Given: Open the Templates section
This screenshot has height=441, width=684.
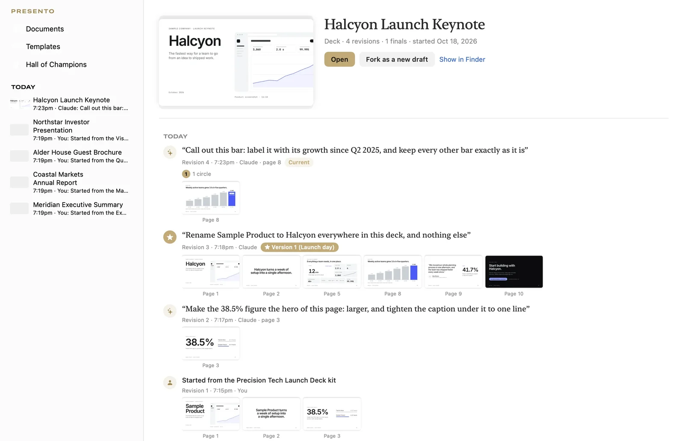Looking at the screenshot, I should [x=43, y=47].
